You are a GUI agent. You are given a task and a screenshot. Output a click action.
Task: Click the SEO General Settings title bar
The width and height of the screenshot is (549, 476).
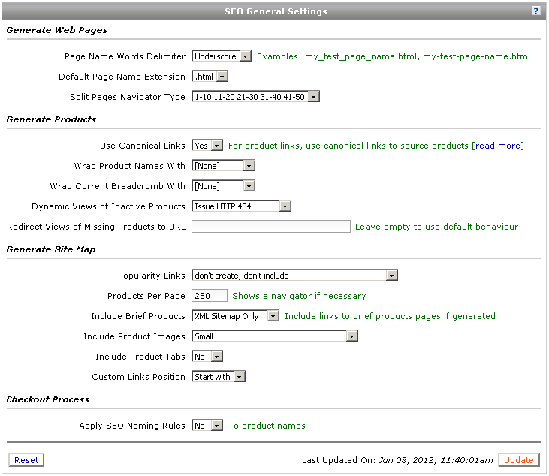coord(275,11)
